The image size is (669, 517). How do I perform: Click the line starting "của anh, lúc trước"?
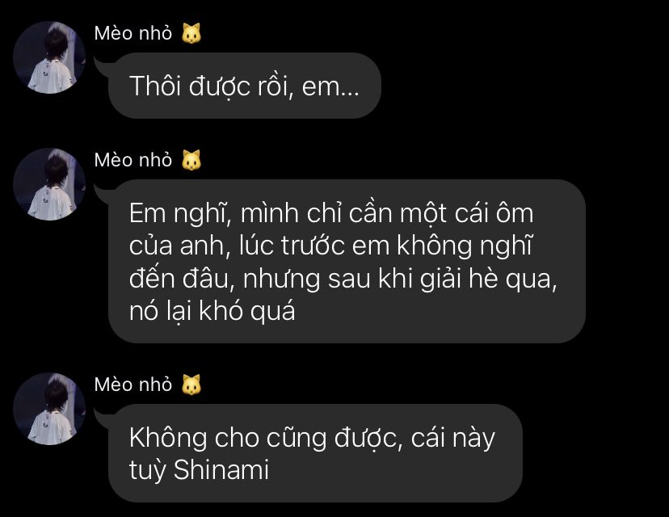click(x=330, y=246)
